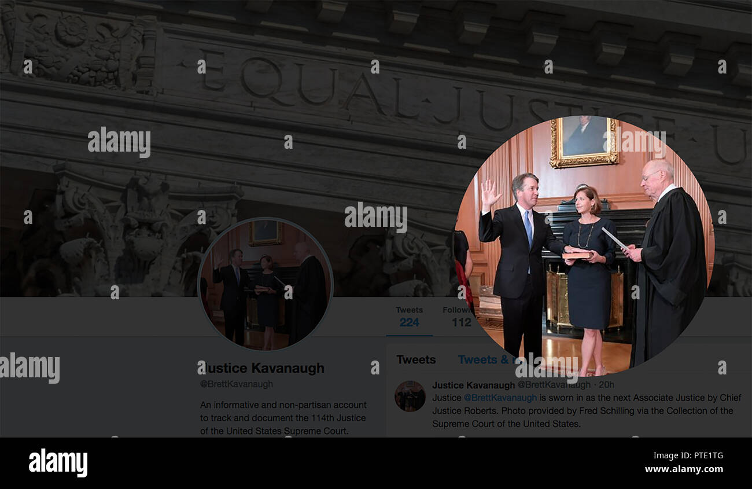Click the Justice Kavanaugh profile name heading
This screenshot has width=752, height=489.
(x=262, y=368)
